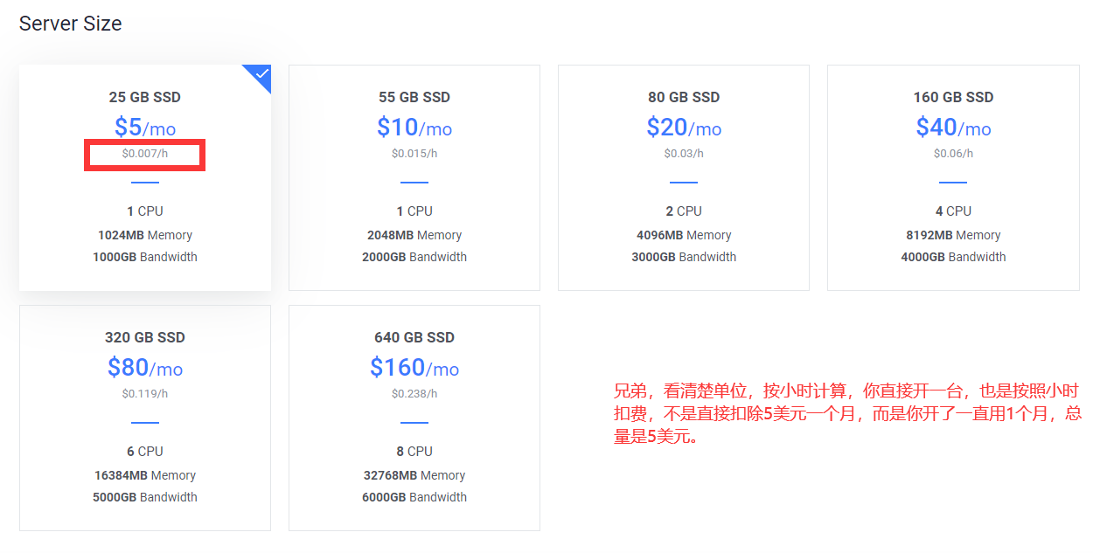Click the $10/mo price

[414, 128]
